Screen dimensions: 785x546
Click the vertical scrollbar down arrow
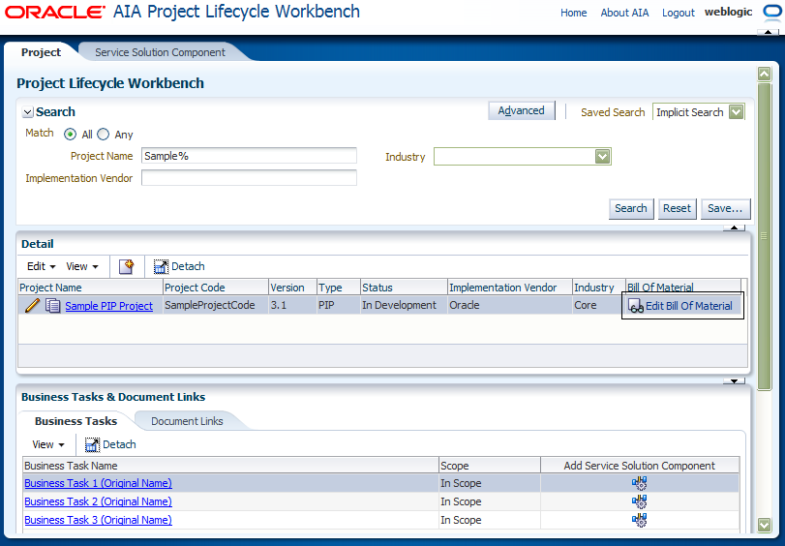pos(764,525)
